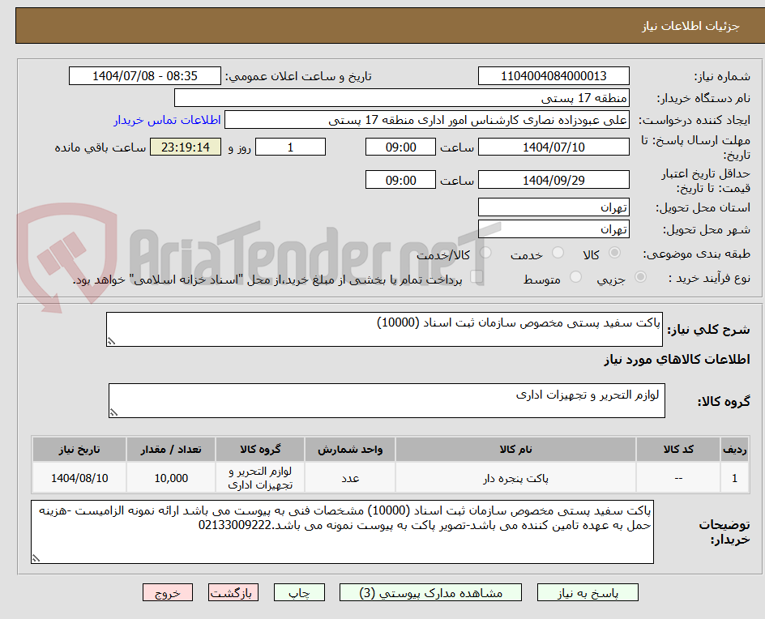Select the خدمت radio option
Viewport: 765px width, 619px height.
(x=558, y=252)
